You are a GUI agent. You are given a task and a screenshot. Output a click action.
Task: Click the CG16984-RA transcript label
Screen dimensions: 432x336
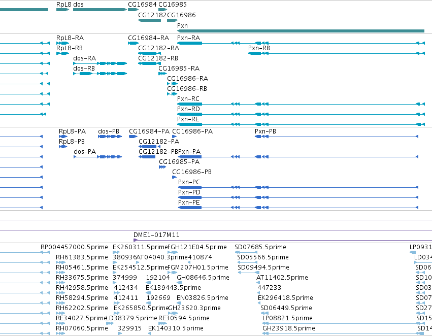click(149, 38)
